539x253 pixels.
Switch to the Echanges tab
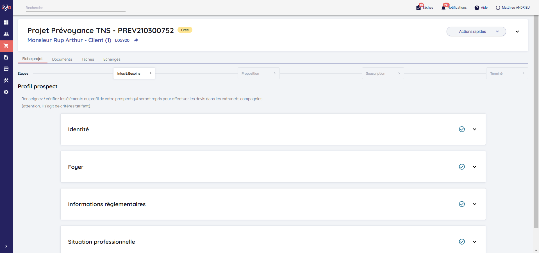tap(112, 59)
